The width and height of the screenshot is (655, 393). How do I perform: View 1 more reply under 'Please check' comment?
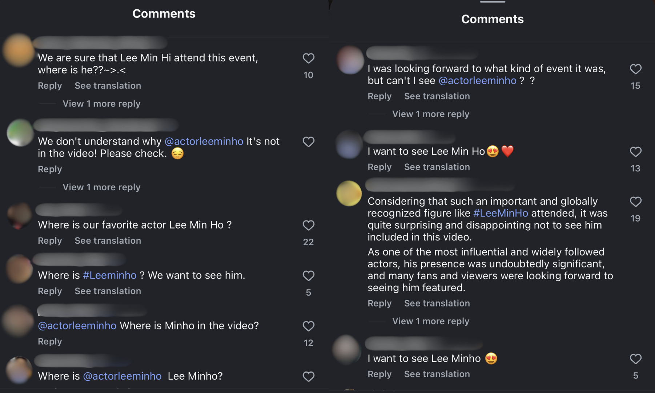click(101, 187)
